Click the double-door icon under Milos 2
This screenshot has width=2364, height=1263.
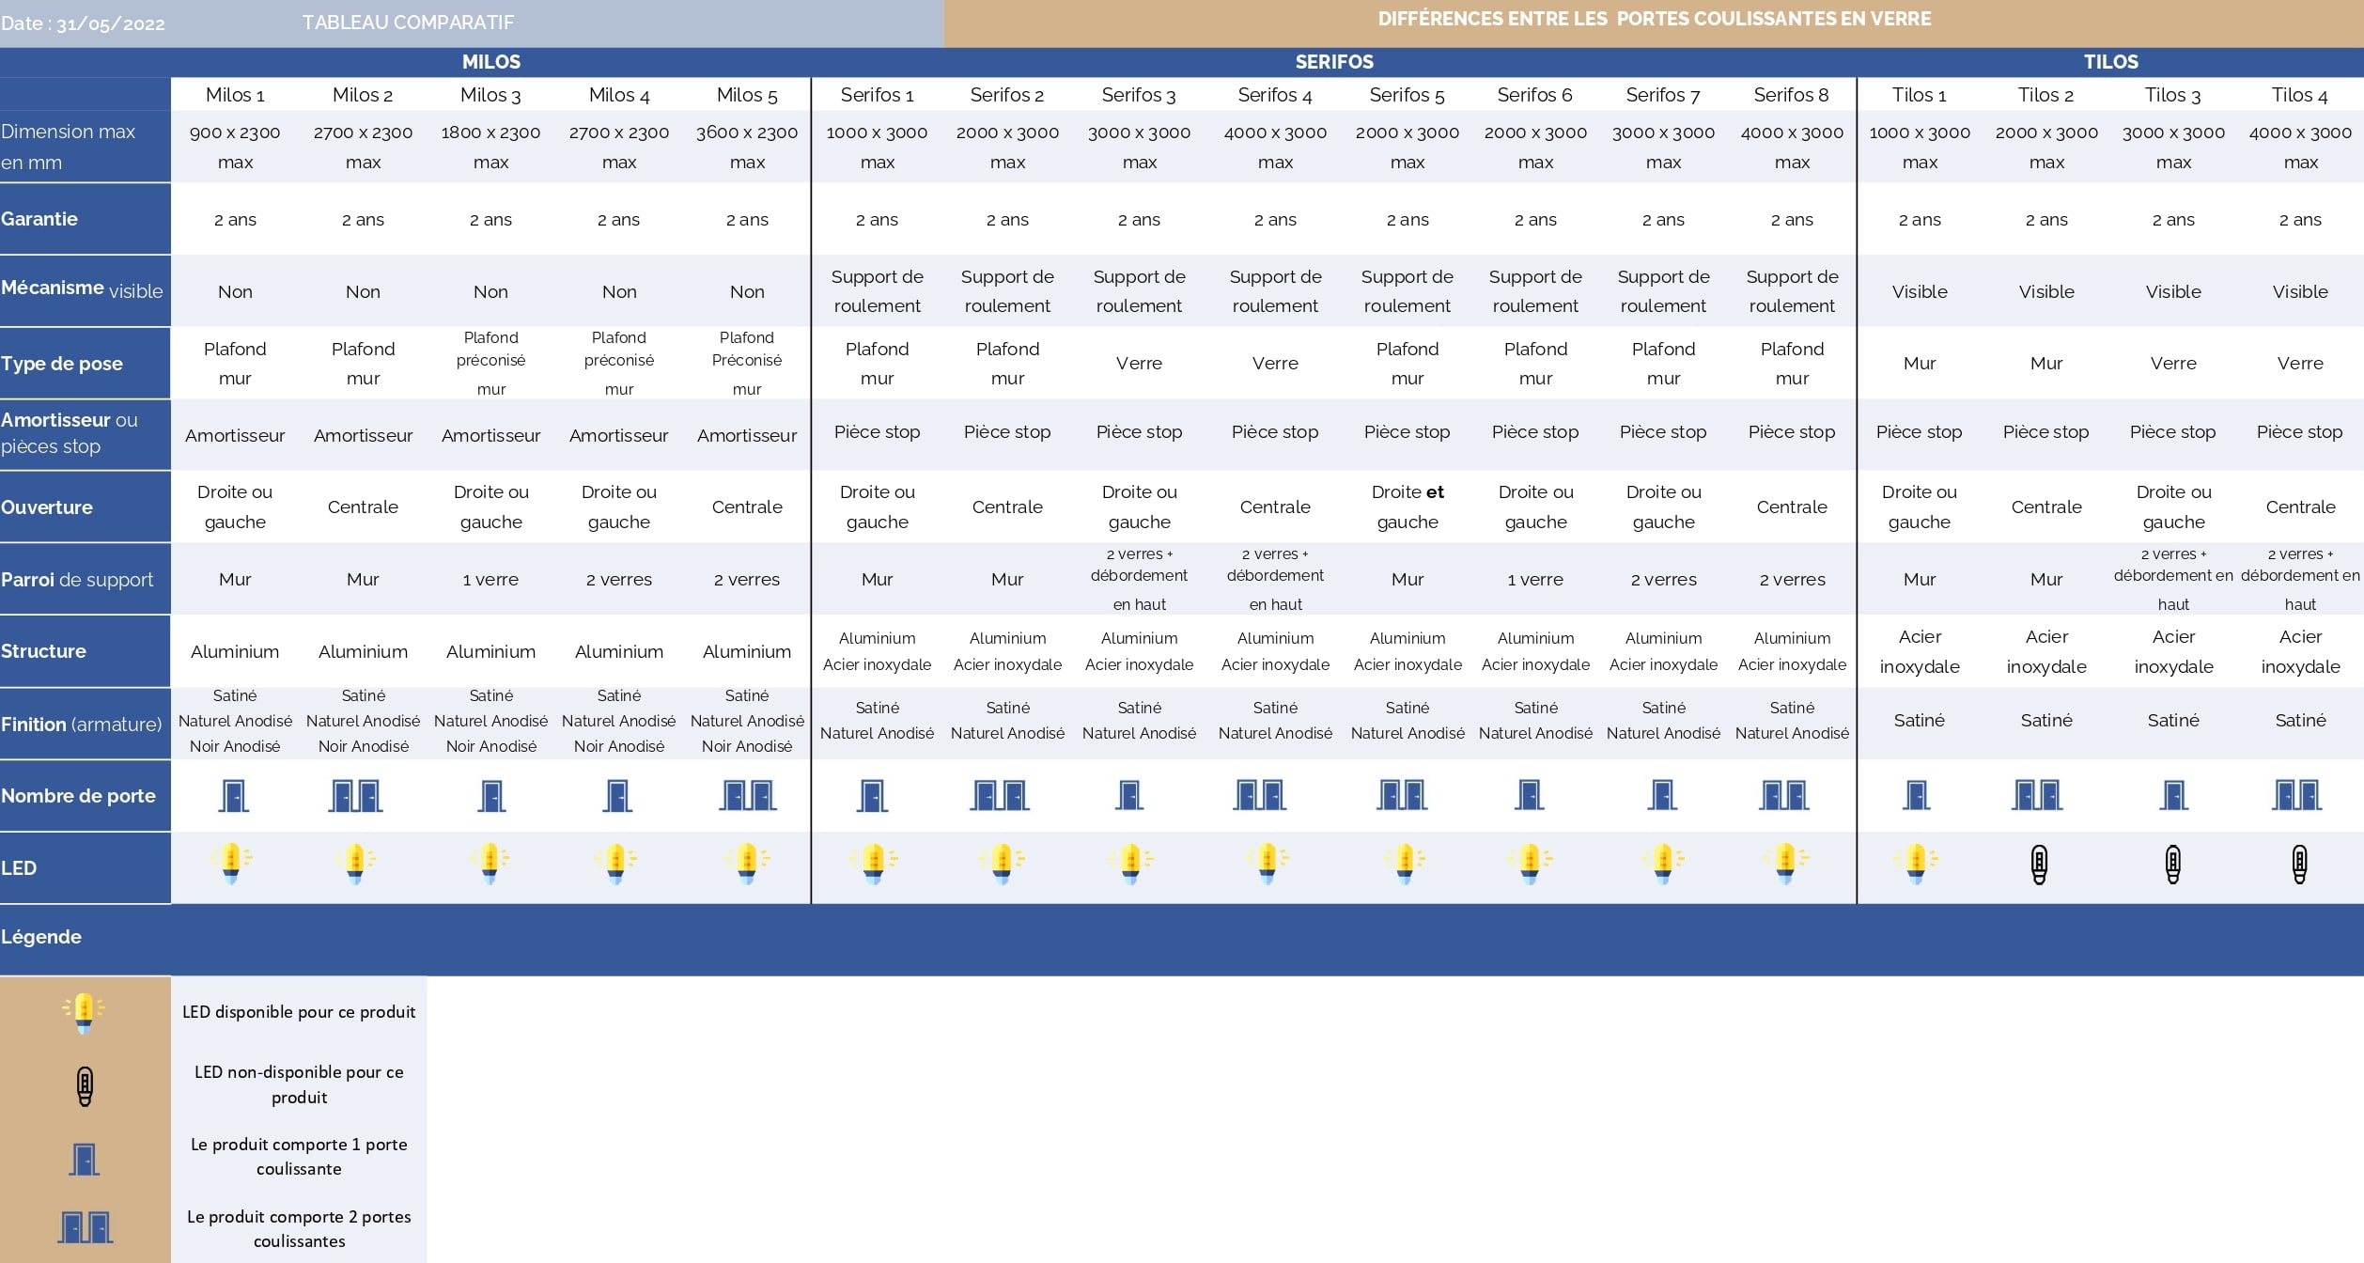(355, 796)
